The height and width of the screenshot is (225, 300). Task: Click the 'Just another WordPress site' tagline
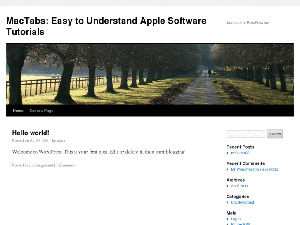pyautogui.click(x=248, y=23)
